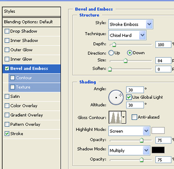Click the Highlight Opacity slider handle
Viewport: 174px width, 169px height.
[142, 140]
